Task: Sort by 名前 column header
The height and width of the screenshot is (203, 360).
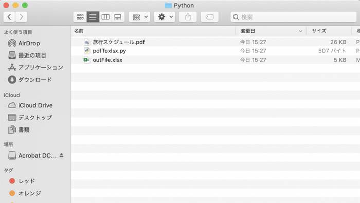Action: [79, 31]
